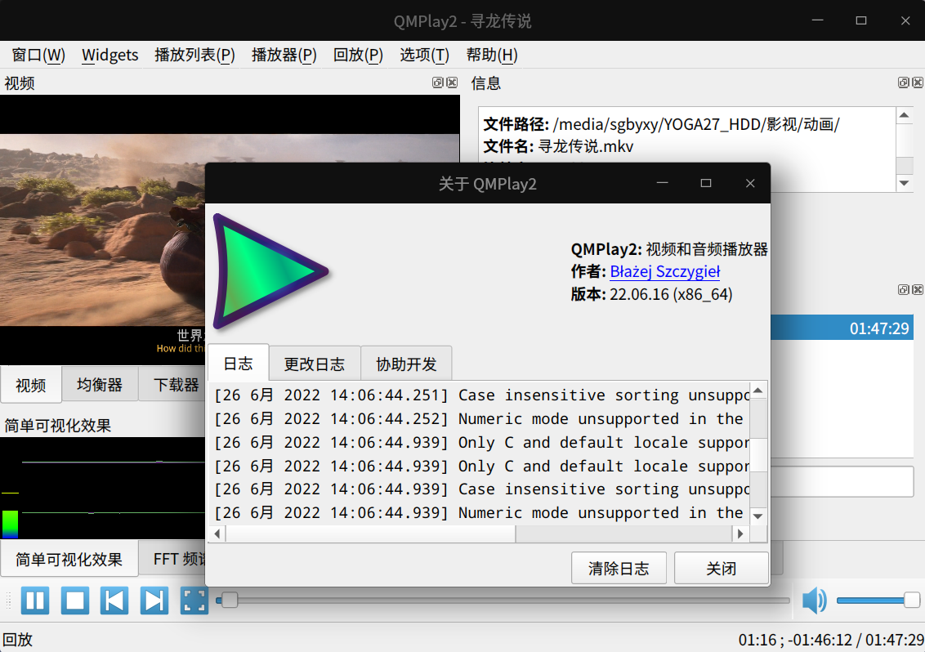The width and height of the screenshot is (925, 652).
Task: Close the info panel with its X icon
Action: pyautogui.click(x=917, y=83)
